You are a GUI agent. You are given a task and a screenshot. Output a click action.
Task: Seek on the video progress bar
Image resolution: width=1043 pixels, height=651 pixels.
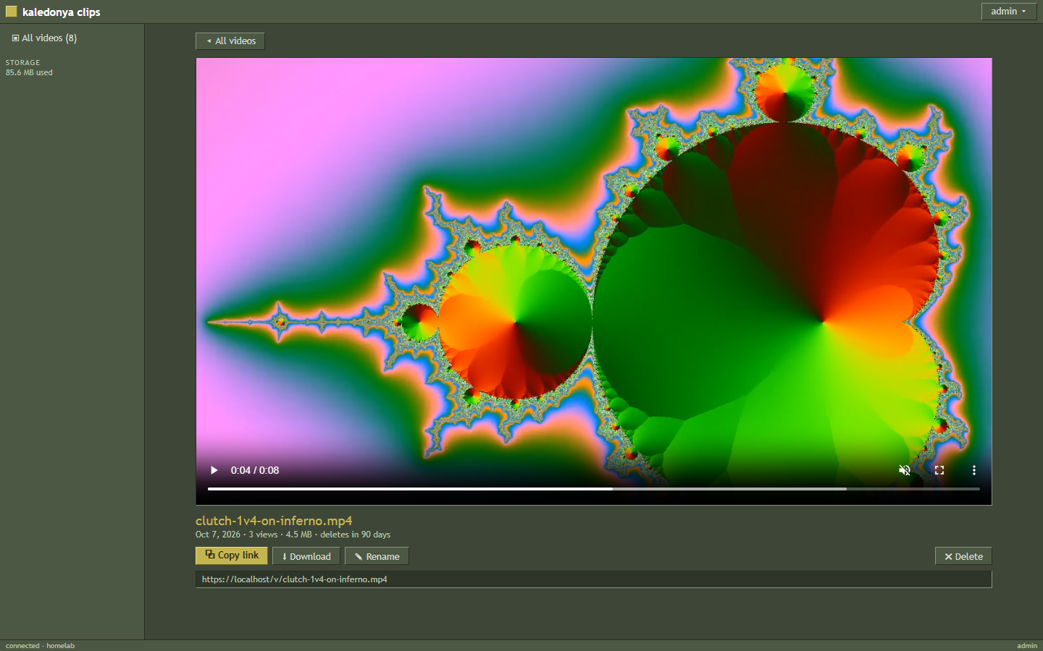[x=594, y=489]
